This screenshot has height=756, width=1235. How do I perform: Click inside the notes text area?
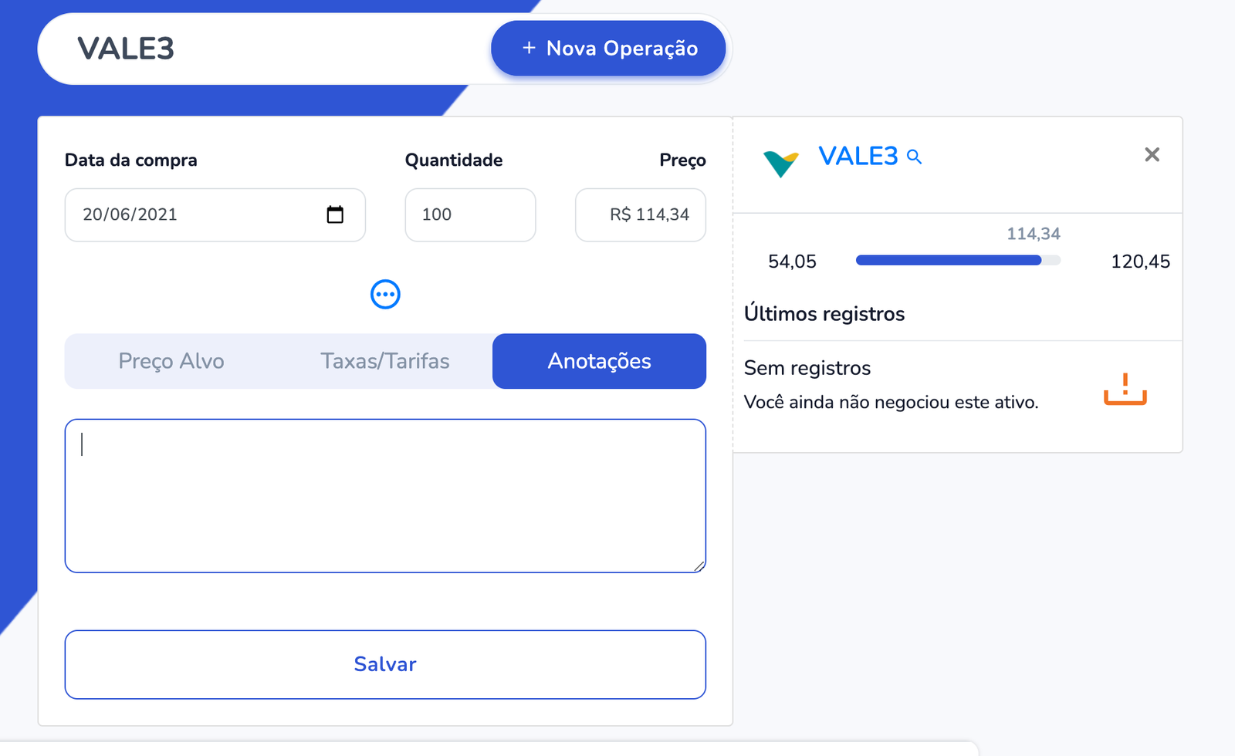(385, 496)
